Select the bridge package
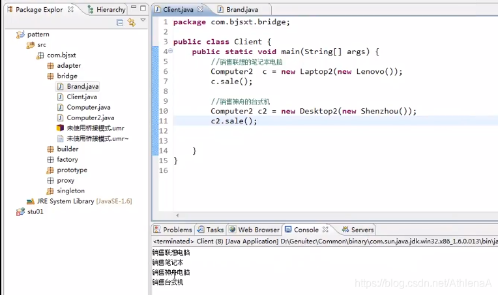The height and width of the screenshot is (295, 498). click(67, 76)
